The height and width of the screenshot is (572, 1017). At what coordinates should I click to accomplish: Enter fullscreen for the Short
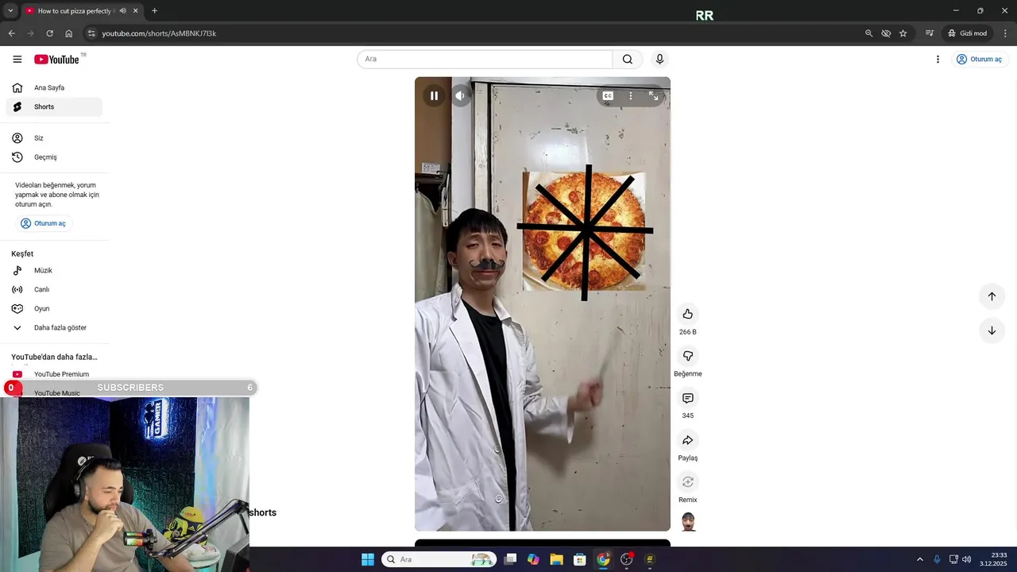[653, 96]
